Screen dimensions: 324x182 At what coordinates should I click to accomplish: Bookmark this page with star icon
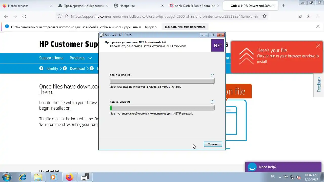pyautogui.click(x=265, y=16)
